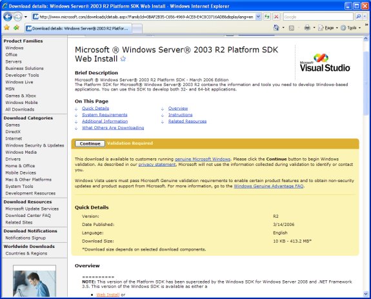Open the Windows Genuine Advantage FAQ link
The width and height of the screenshot is (371, 299).
click(x=268, y=186)
